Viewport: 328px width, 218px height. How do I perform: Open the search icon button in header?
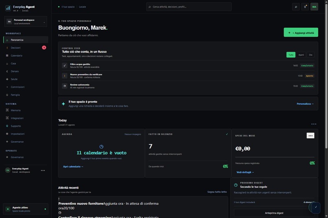(296, 7)
